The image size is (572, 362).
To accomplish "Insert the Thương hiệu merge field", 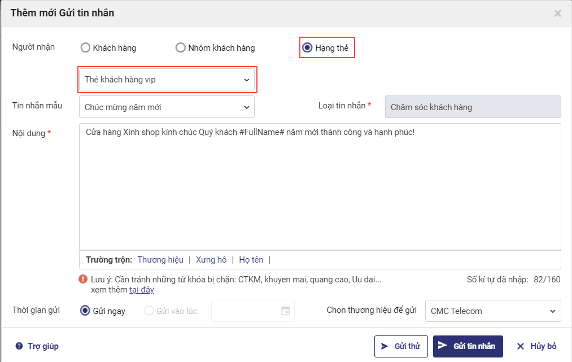I will (160, 260).
